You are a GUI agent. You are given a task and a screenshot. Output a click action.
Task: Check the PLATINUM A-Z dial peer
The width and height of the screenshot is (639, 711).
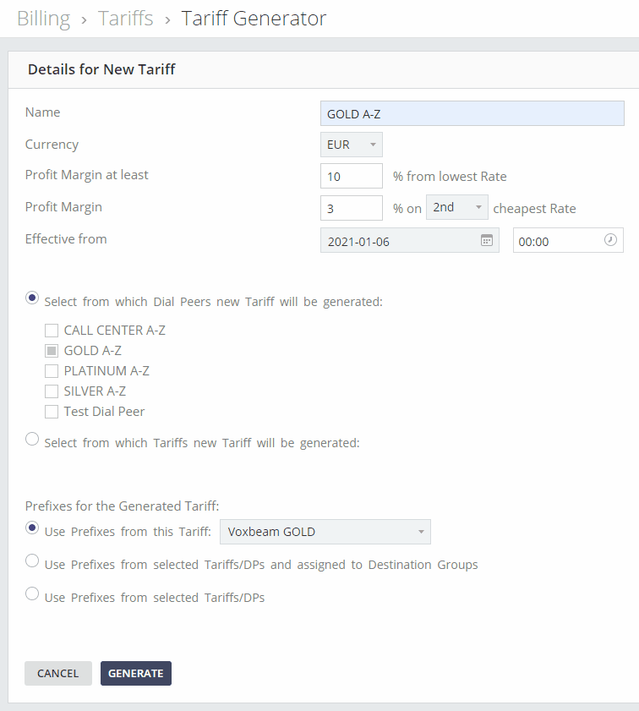[x=52, y=371]
